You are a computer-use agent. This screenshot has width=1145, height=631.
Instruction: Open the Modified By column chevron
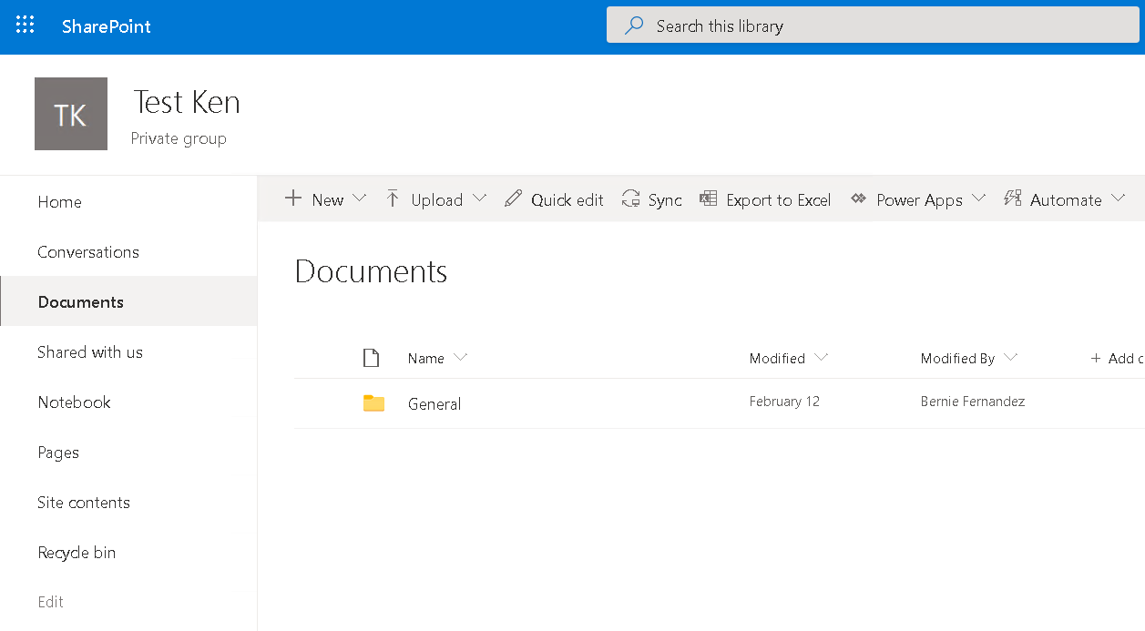(1009, 358)
